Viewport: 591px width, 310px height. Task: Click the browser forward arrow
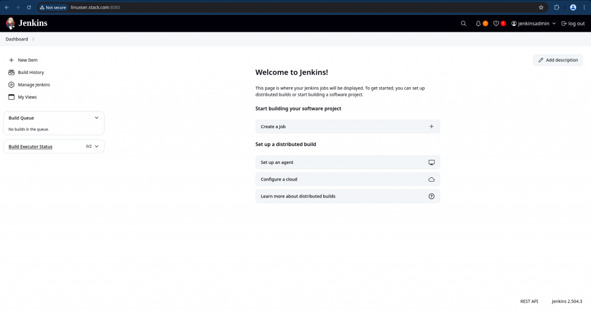(x=18, y=7)
